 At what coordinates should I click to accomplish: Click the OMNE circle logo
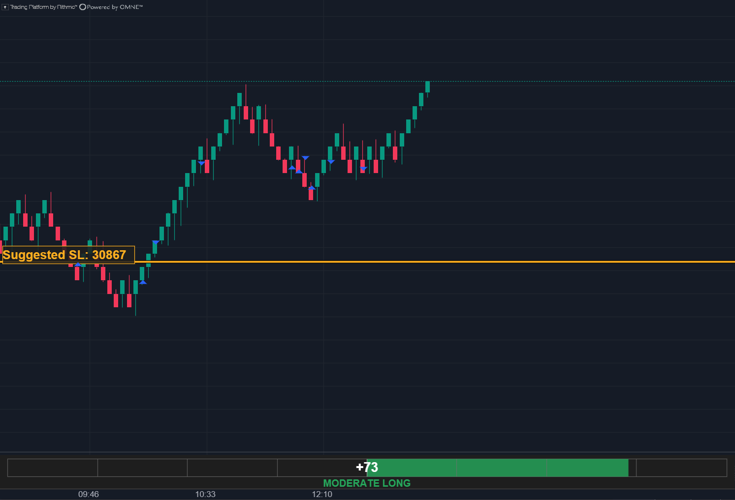[x=83, y=7]
